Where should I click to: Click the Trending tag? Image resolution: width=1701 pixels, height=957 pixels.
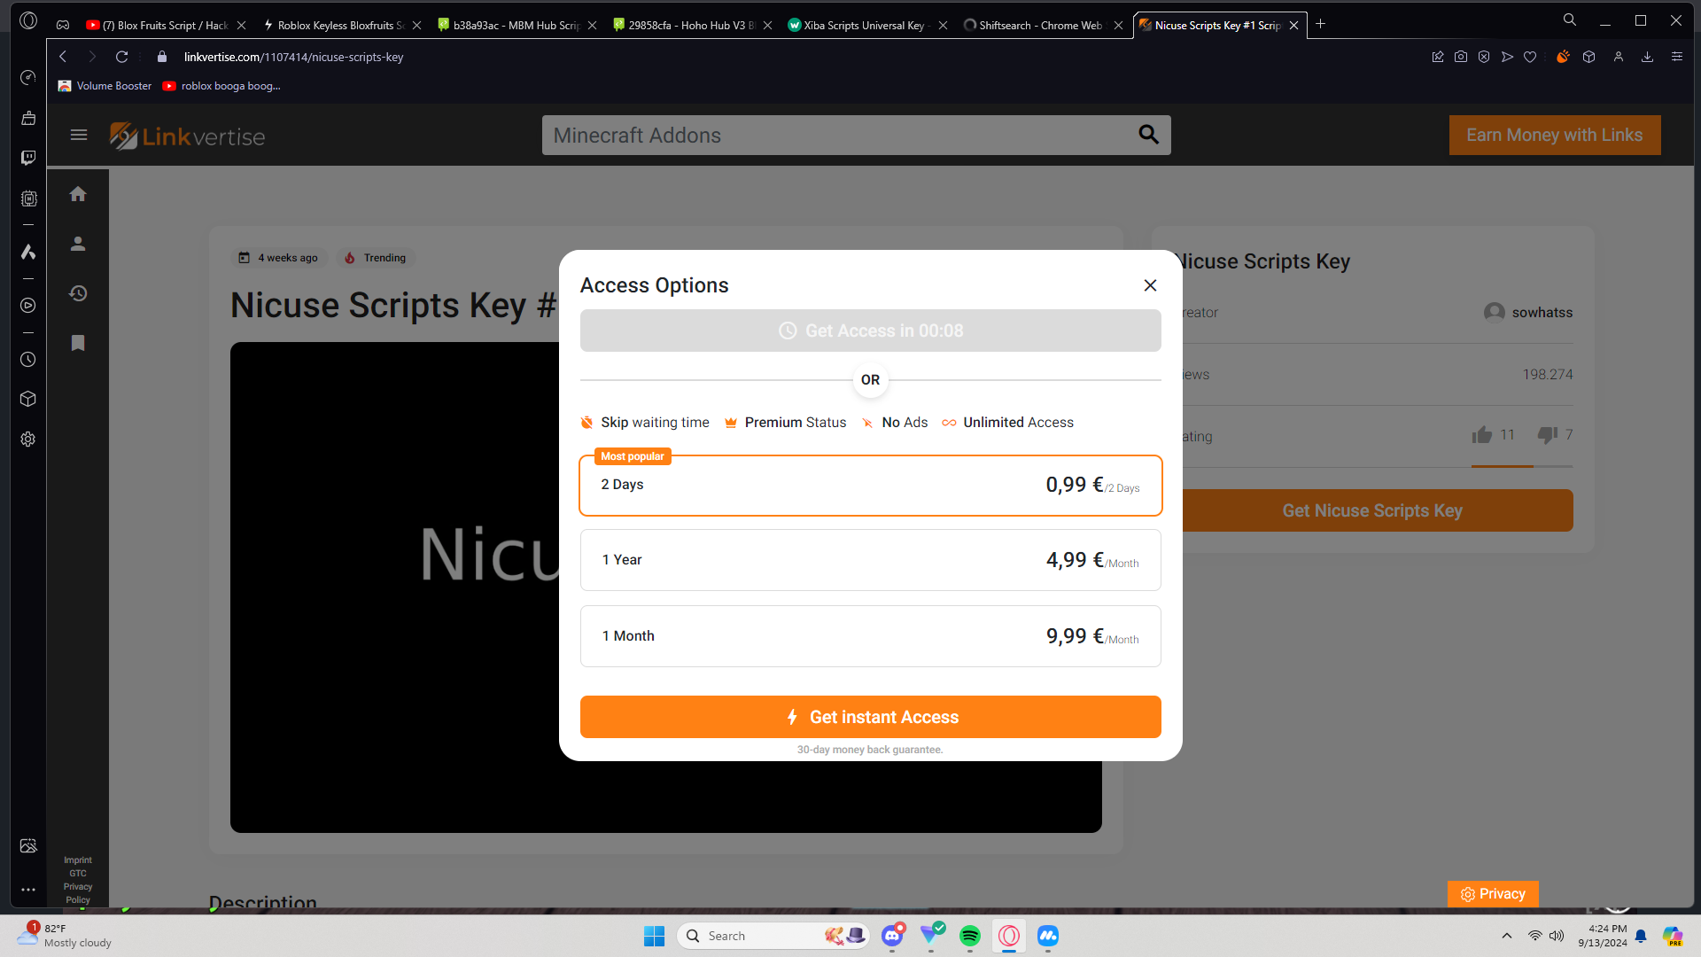point(375,258)
